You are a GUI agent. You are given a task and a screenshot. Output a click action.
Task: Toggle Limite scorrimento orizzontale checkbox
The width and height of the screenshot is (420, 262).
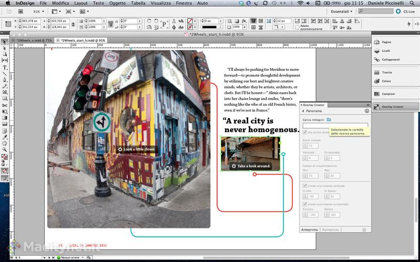tap(304, 203)
